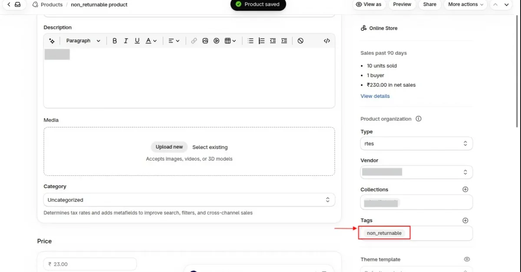Choose Select existing media
521x272 pixels.
pos(210,147)
